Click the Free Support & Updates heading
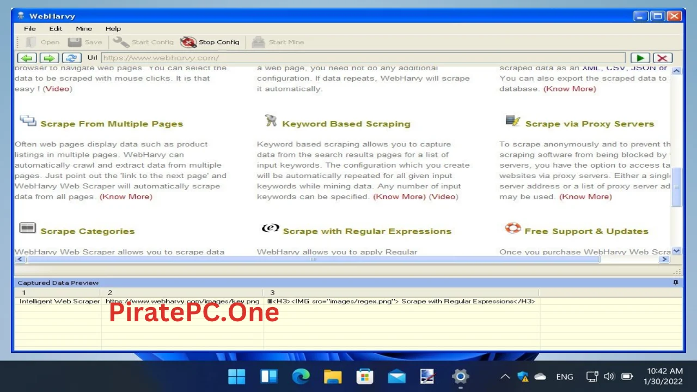 586,231
